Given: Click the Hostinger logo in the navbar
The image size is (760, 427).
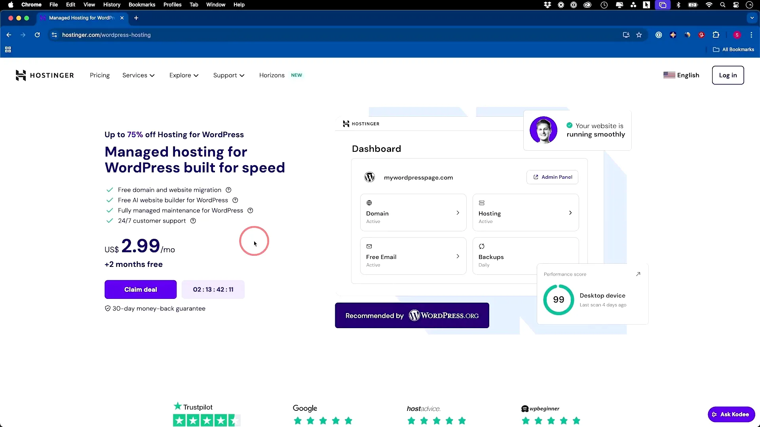Looking at the screenshot, I should (x=45, y=75).
